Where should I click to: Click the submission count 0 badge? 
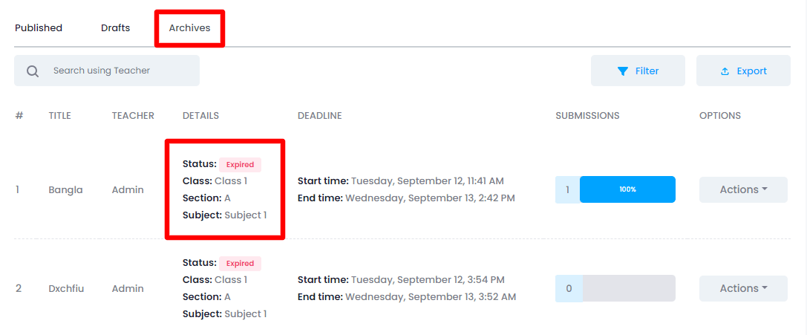[569, 288]
